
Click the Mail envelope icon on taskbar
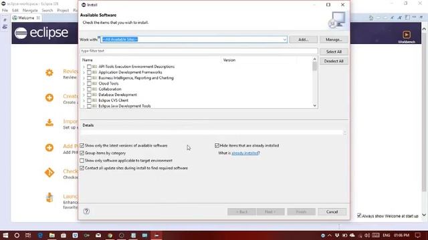coord(98,235)
